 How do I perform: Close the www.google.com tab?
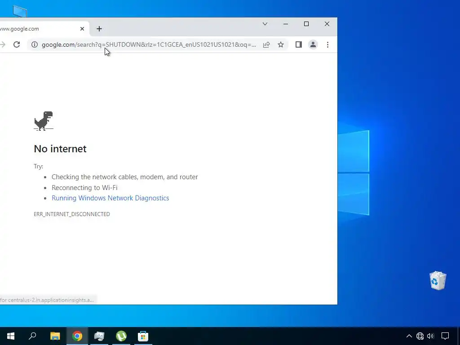tap(82, 29)
